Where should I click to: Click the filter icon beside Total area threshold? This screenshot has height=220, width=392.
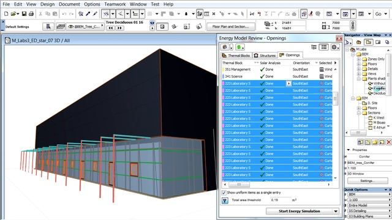(x=225, y=200)
